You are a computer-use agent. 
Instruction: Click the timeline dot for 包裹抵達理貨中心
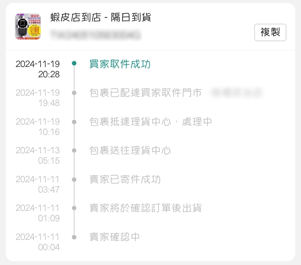74,122
